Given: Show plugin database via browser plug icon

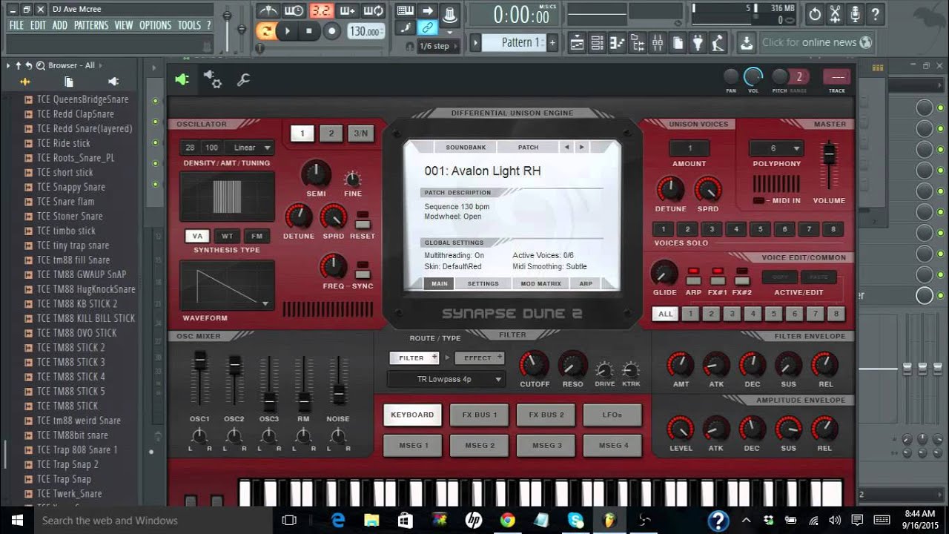Looking at the screenshot, I should point(113,82).
